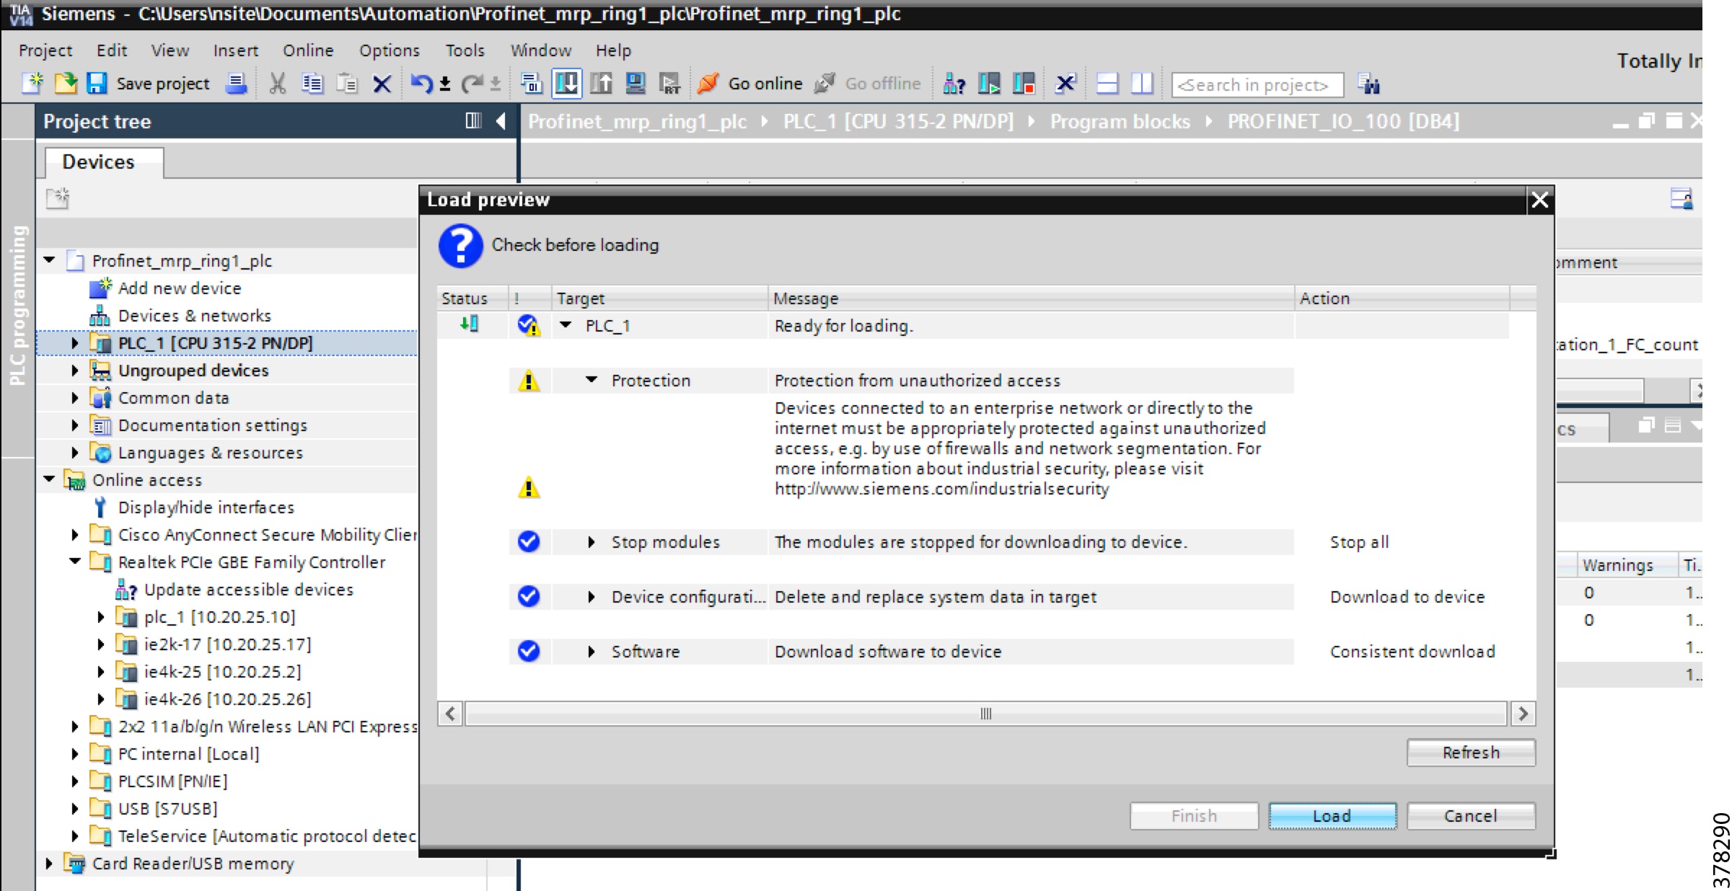The image size is (1732, 891).
Task: Click the binoculars search icon
Action: point(1368,84)
